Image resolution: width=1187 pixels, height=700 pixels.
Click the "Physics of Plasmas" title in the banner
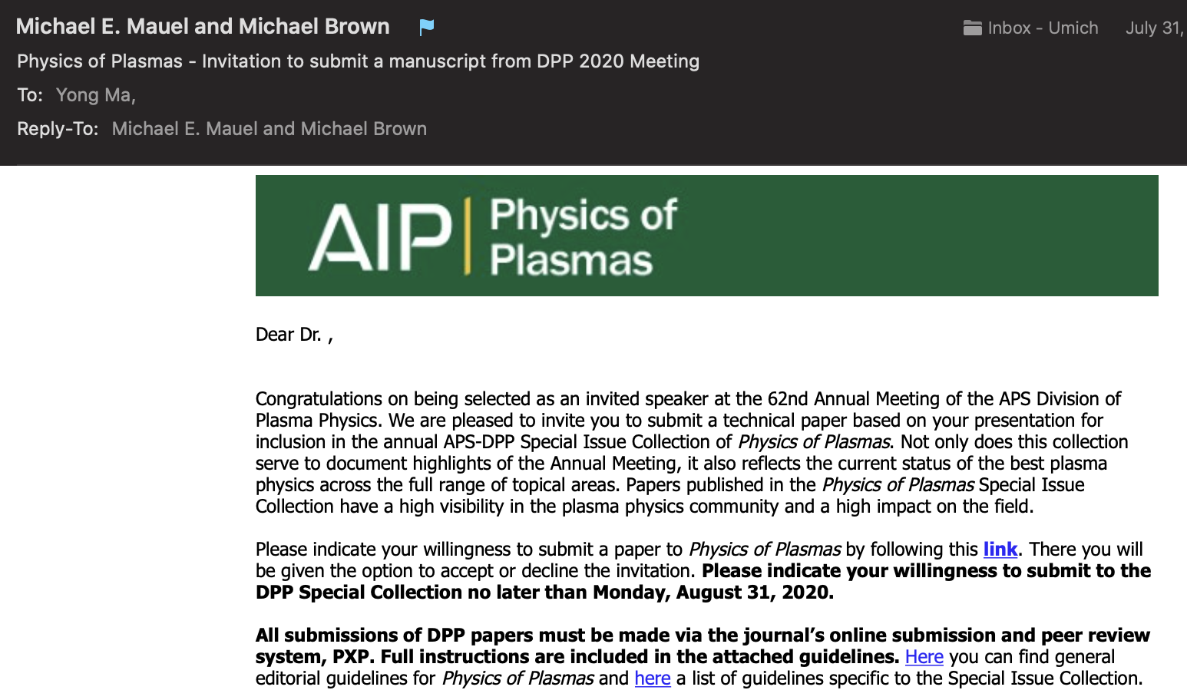582,236
